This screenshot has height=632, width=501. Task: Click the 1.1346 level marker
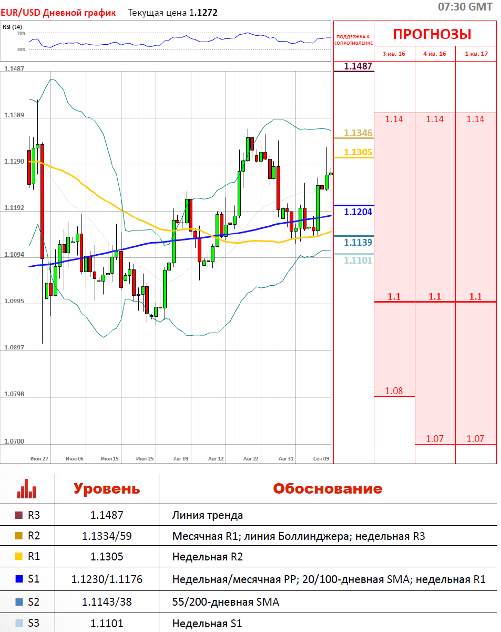tap(358, 133)
